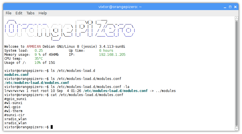The height and width of the screenshot is (134, 242).
Task: Open the Edit menu
Action: (19, 13)
